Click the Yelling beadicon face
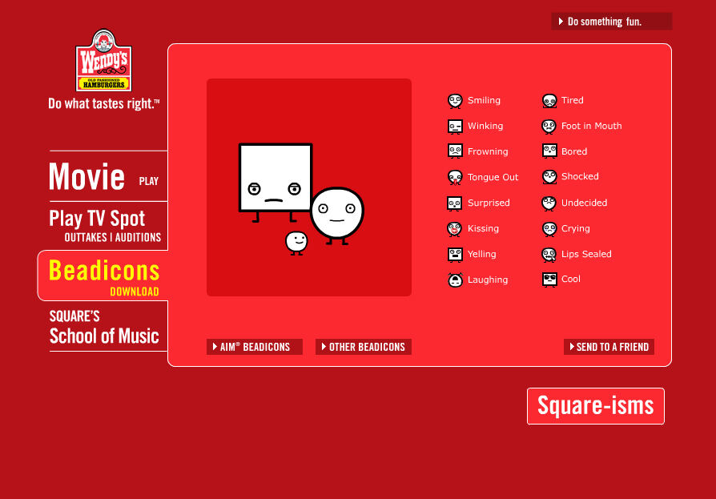The image size is (716, 499). [x=455, y=254]
